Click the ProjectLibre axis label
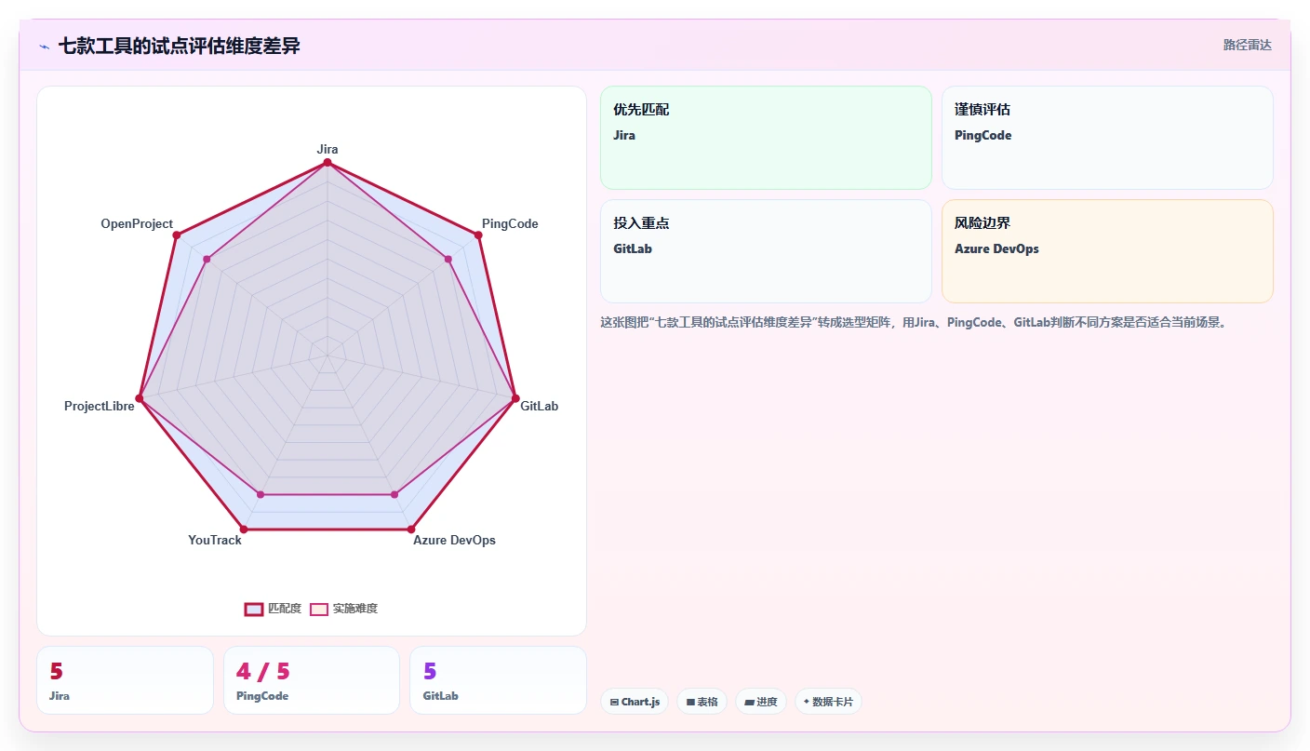Screen dimensions: 1310x751 click(x=100, y=406)
